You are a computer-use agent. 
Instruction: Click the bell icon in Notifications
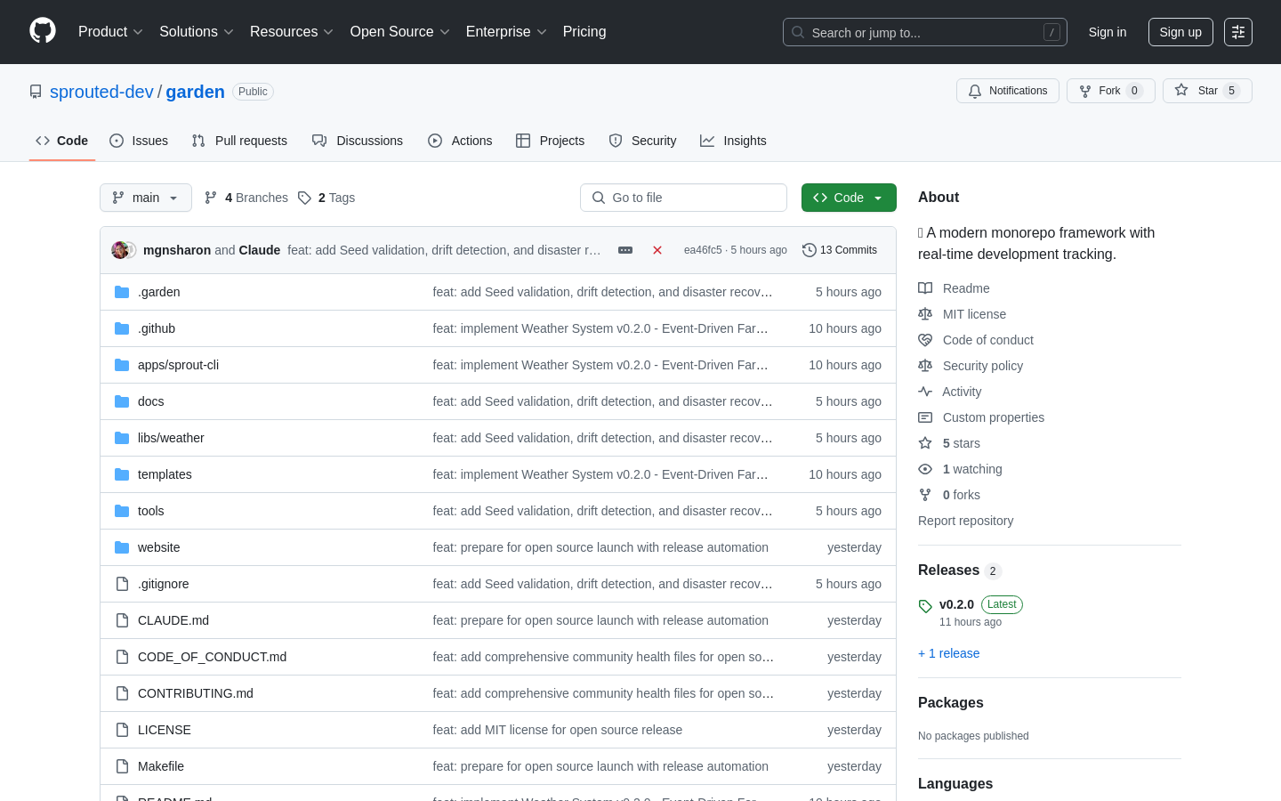coord(975,91)
